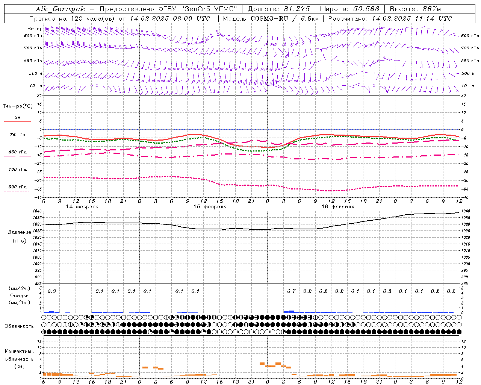481x385 pixels.
Task: Click the Прогноз на 120 часа(ов) text
Action: (72, 18)
